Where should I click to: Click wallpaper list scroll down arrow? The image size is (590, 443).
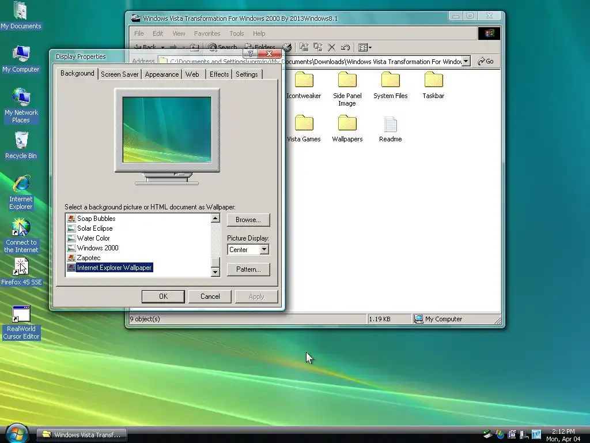[x=215, y=272]
